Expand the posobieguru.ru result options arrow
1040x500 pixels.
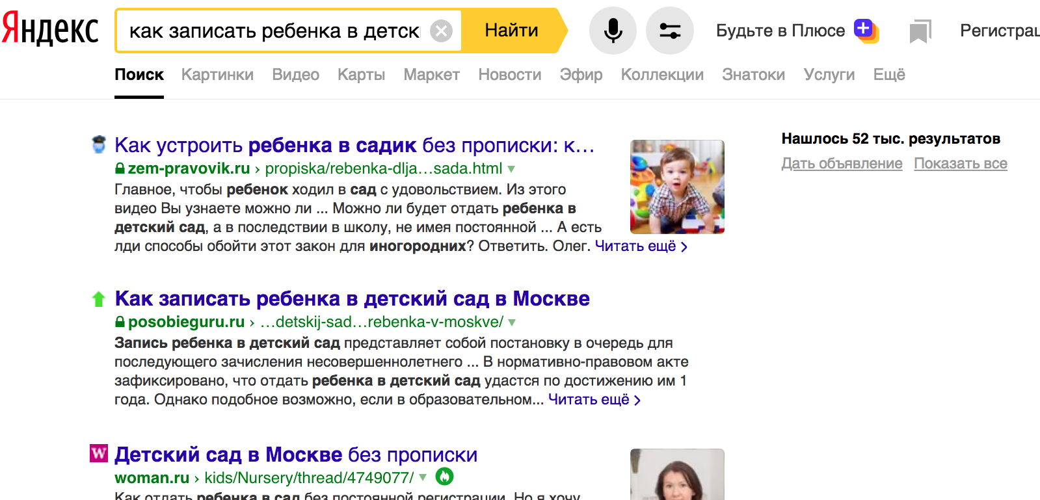point(512,322)
